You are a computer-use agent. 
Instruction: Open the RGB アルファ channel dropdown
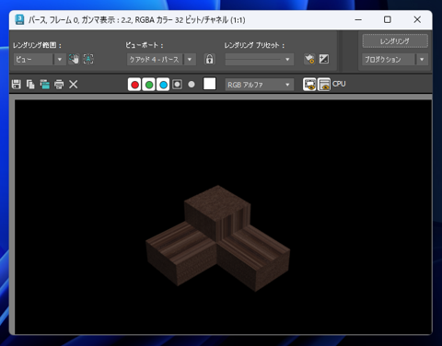pyautogui.click(x=260, y=85)
